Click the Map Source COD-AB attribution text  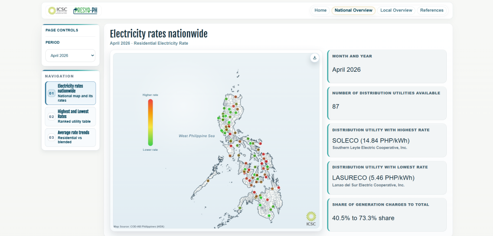(x=139, y=226)
